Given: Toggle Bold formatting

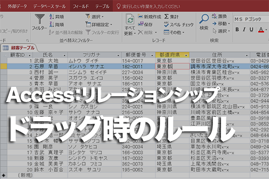Looking at the screenshot, I should tap(237, 30).
